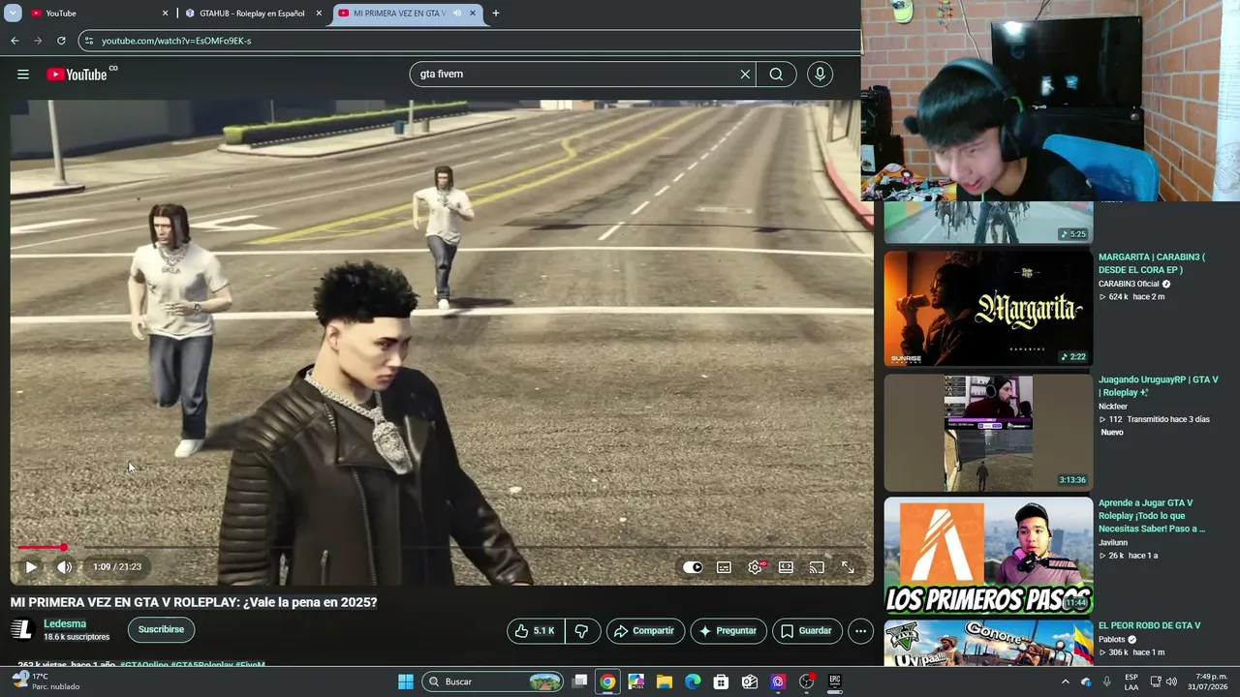Open the Margarita video thumbnail

[988, 309]
